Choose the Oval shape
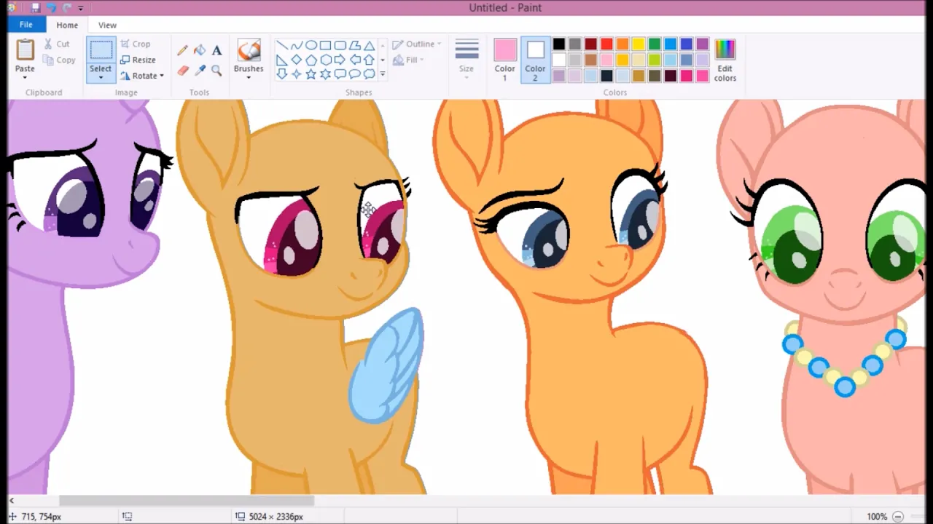933x524 pixels. pos(311,45)
